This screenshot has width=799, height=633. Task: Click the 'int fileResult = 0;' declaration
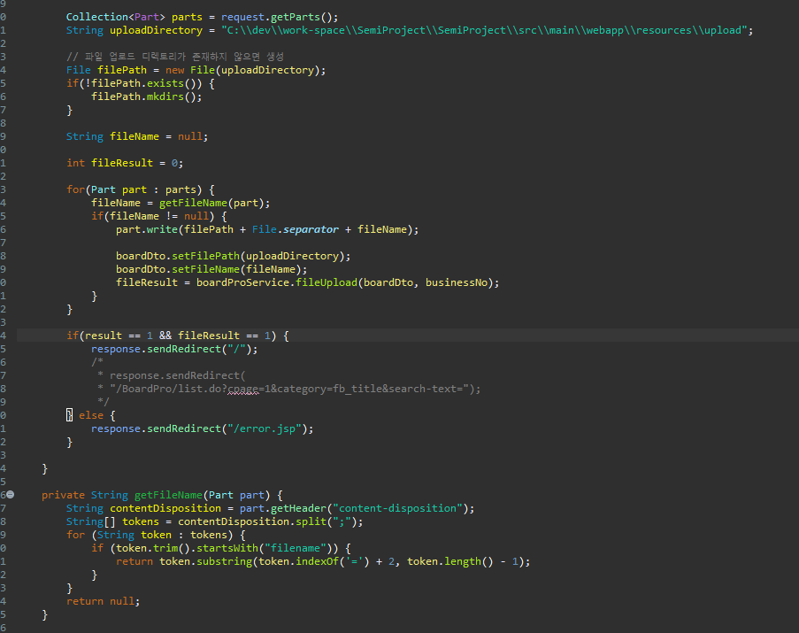tap(125, 163)
